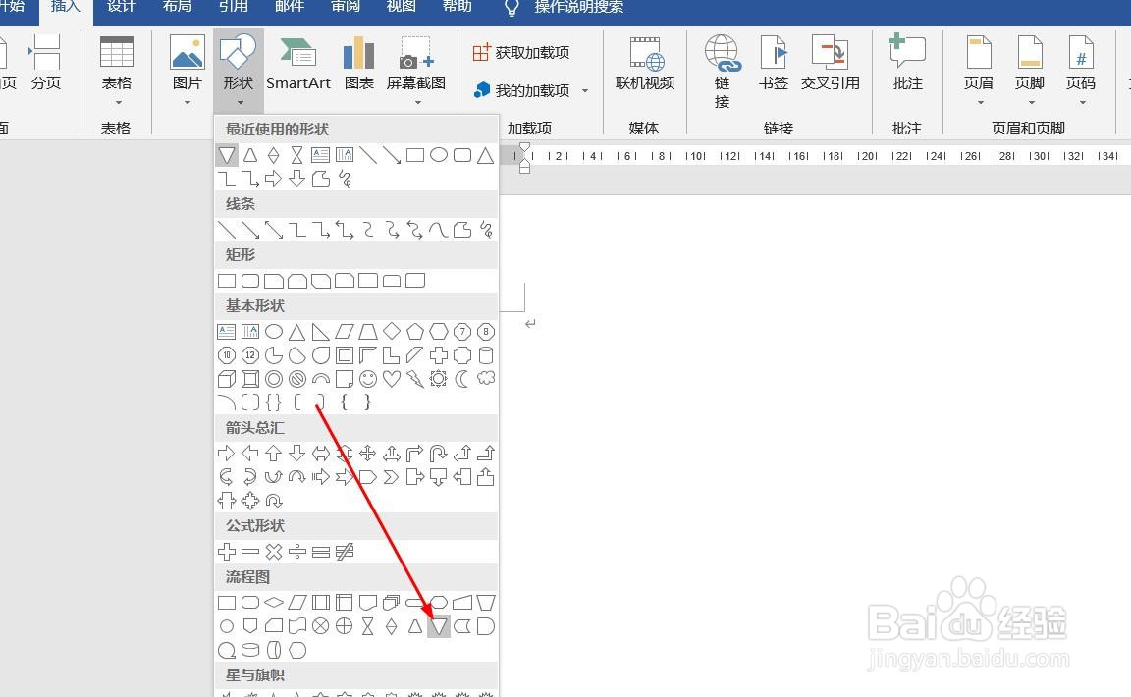The image size is (1131, 697).
Task: Open the Mailings (邮件) tab
Action: 290,7
